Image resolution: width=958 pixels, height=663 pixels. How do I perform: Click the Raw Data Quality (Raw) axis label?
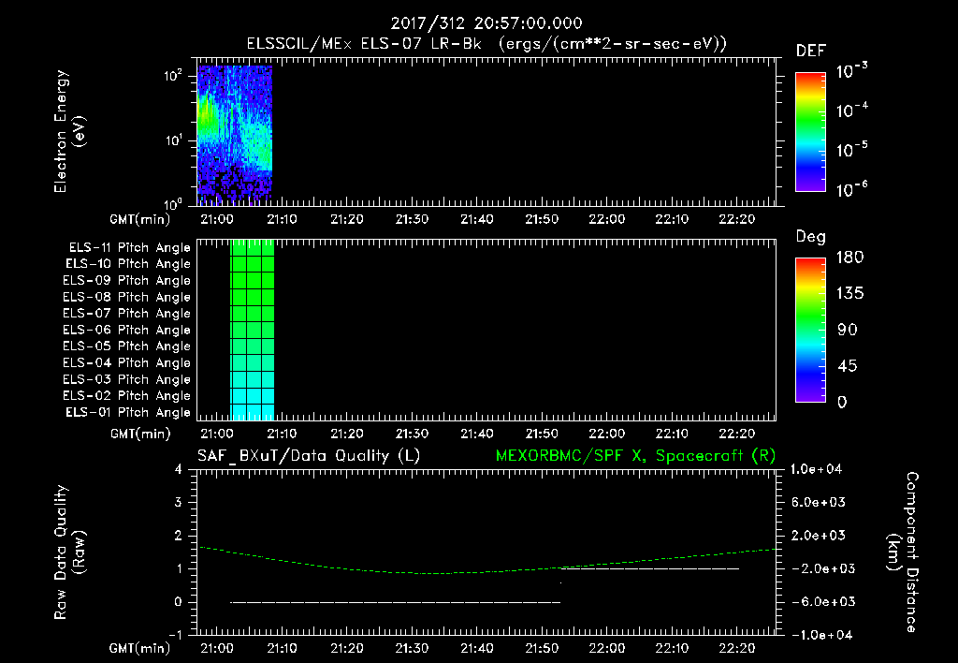(x=69, y=552)
